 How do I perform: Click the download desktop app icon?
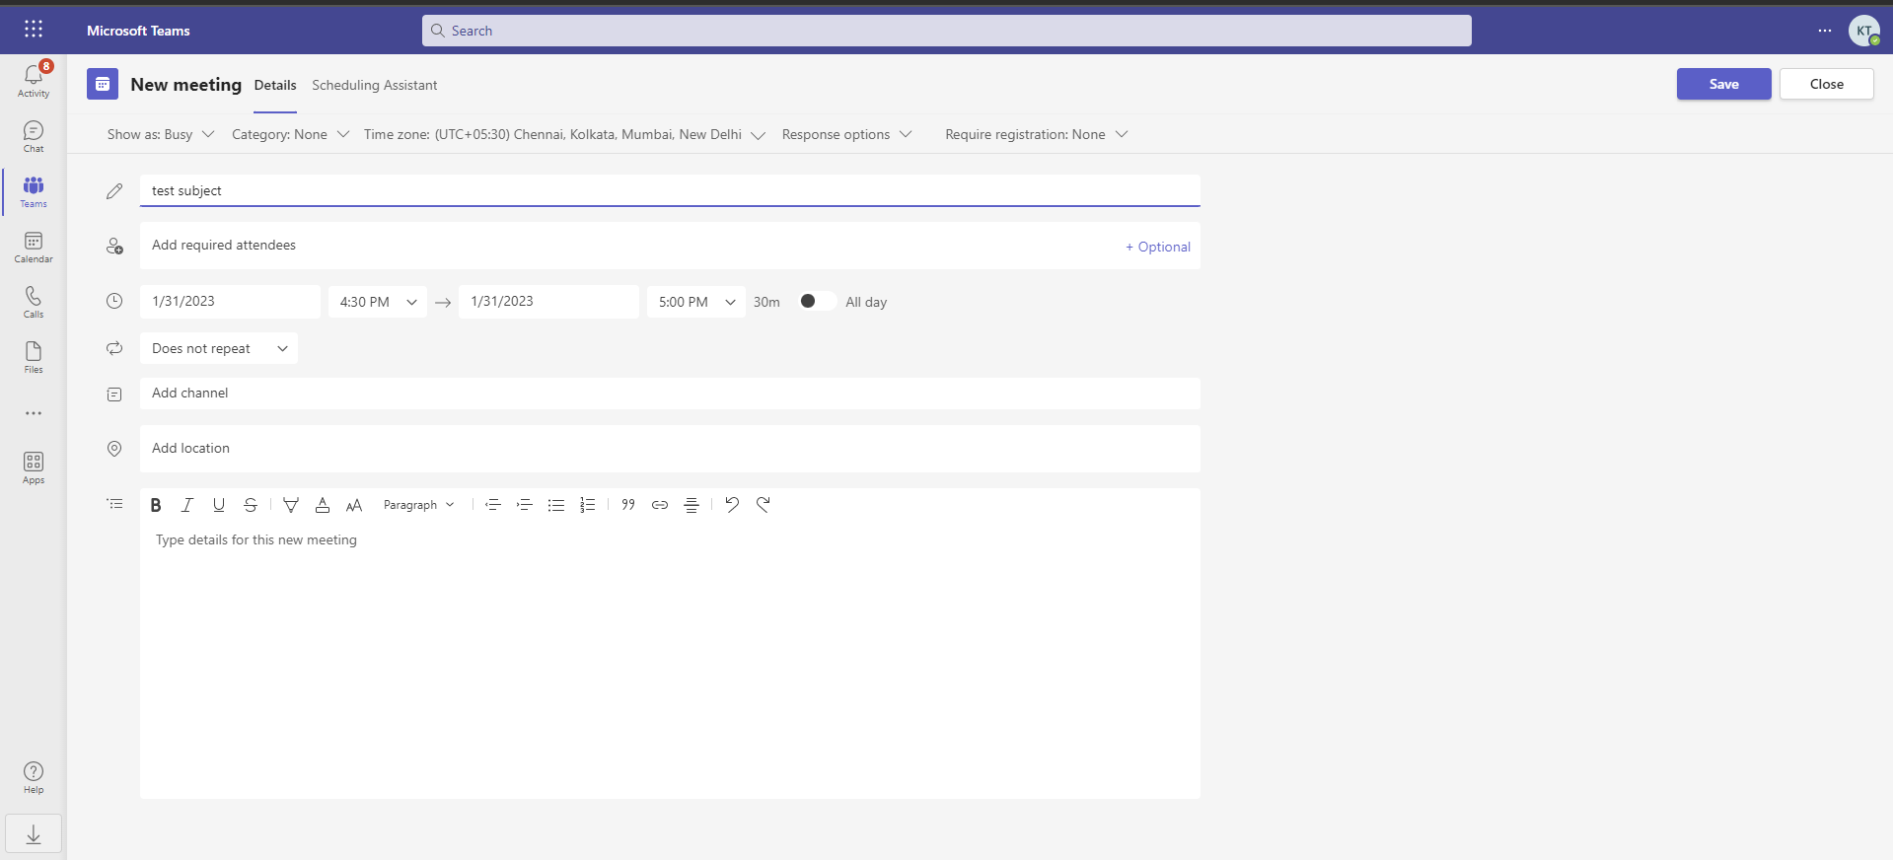34,834
